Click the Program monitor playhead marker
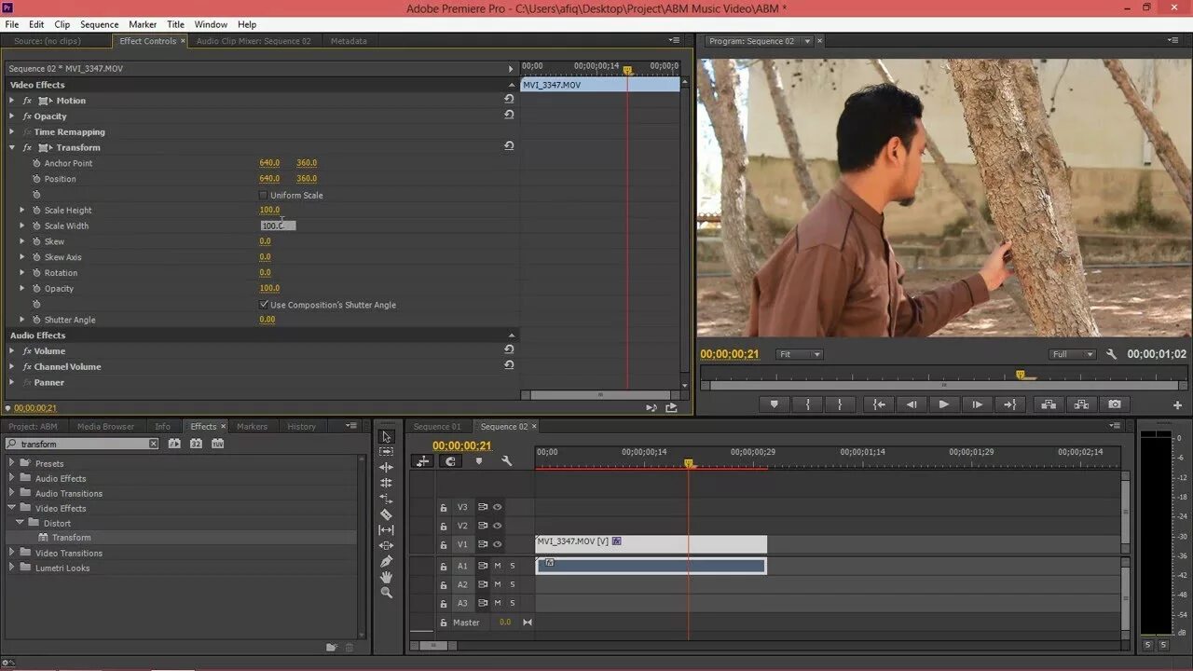1193x671 pixels. pos(1021,375)
